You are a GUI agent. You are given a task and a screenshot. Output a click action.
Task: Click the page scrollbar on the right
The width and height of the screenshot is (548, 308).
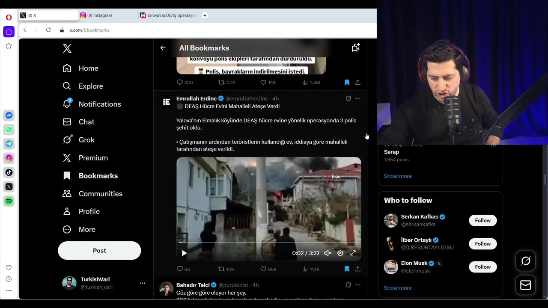[x=545, y=180]
